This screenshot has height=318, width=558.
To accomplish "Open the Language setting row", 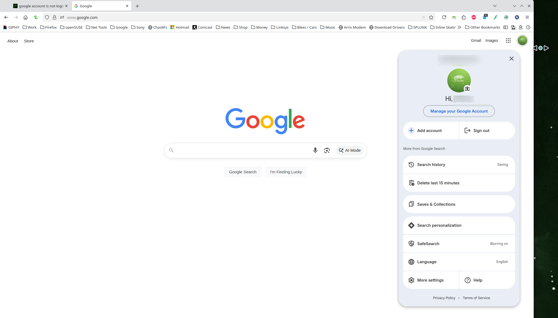I will [x=459, y=262].
